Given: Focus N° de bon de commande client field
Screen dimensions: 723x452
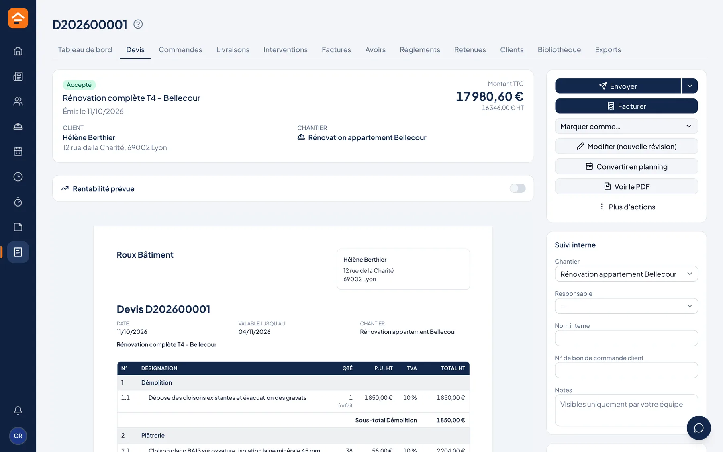Looking at the screenshot, I should point(626,370).
